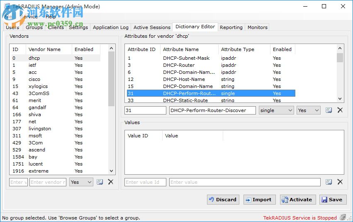Click the delete vendor X icon
Screen dimensions: 353x222
pos(110,182)
